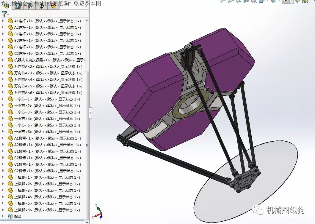This screenshot has height=224, width=315.
Task: Click the Edit Appearance toolbar icon
Action: pyautogui.click(x=297, y=1)
